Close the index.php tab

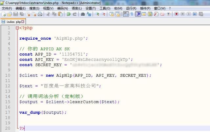click(23, 22)
